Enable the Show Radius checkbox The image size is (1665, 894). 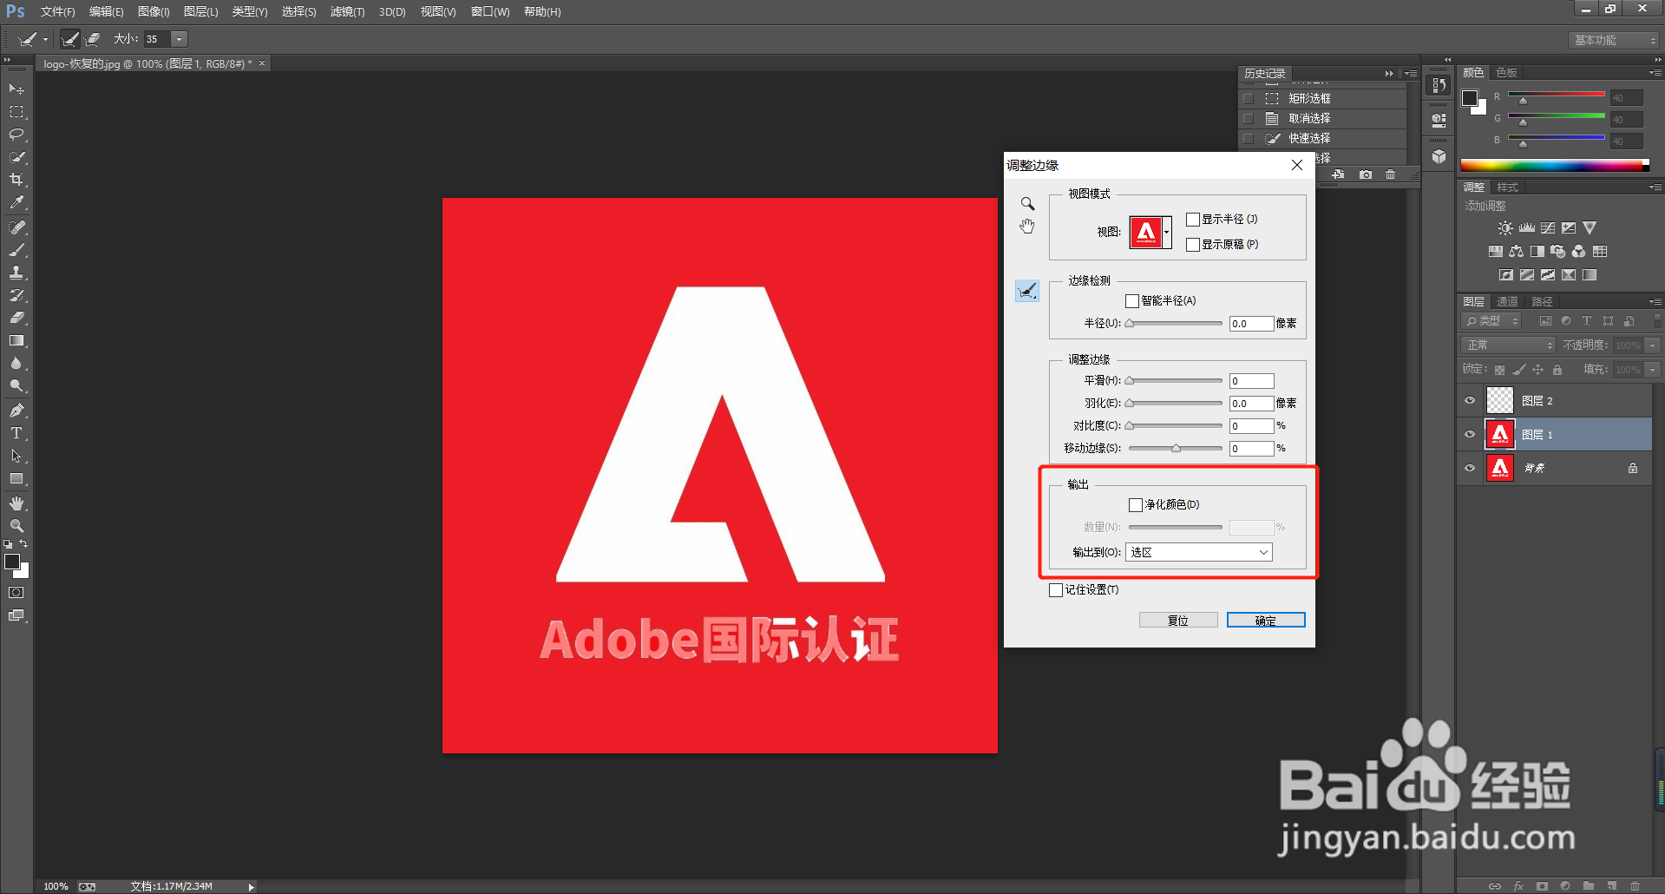click(1193, 220)
